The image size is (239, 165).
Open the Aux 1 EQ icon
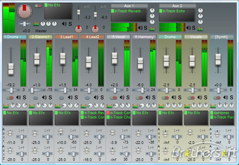pos(152,29)
